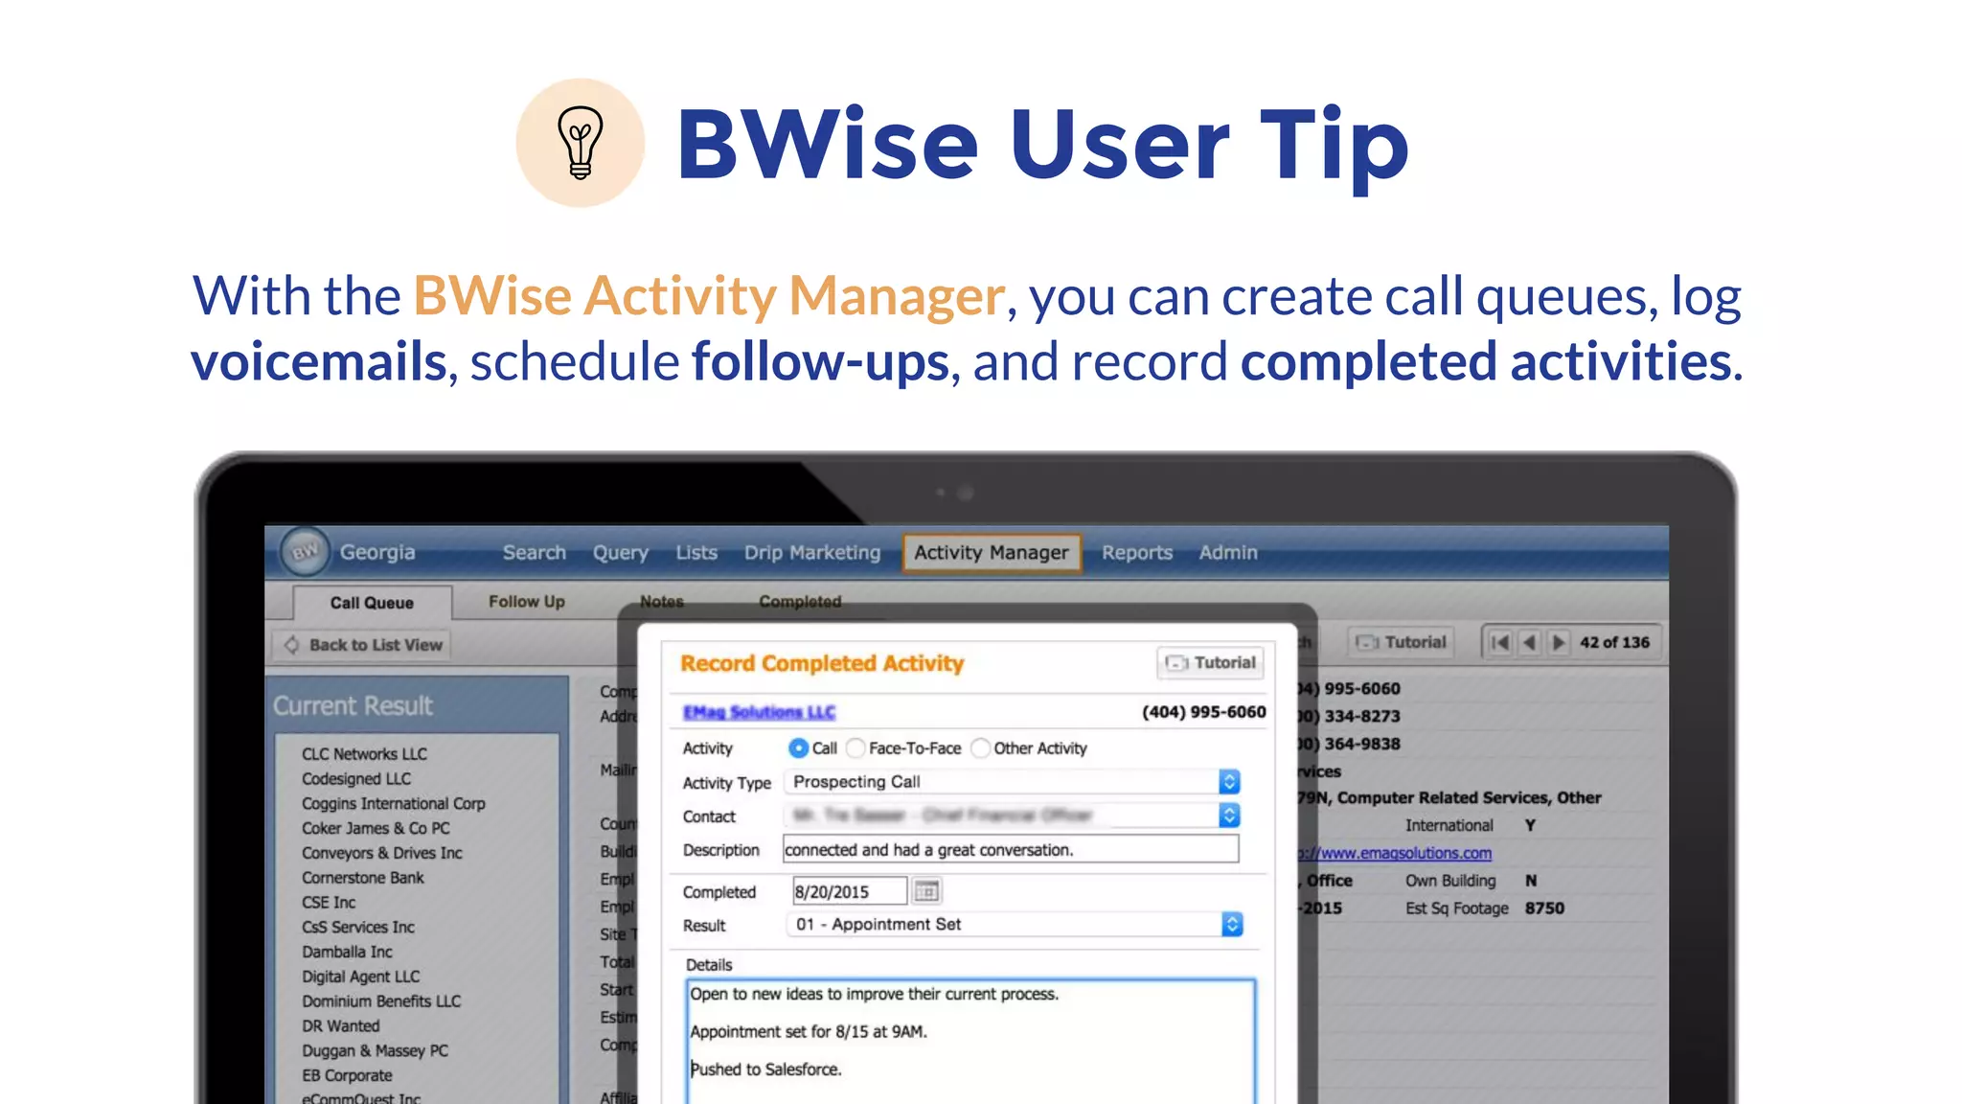Select Cornerstone Bank in company list
This screenshot has width=1962, height=1104.
[x=362, y=878]
